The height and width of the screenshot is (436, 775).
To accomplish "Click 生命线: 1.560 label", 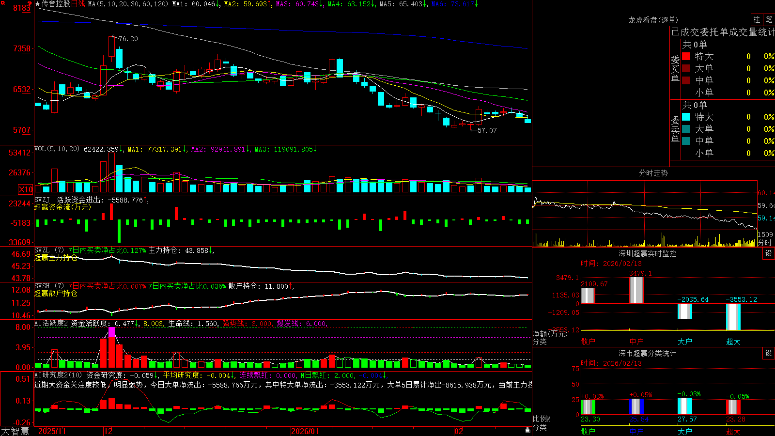I will tap(193, 324).
